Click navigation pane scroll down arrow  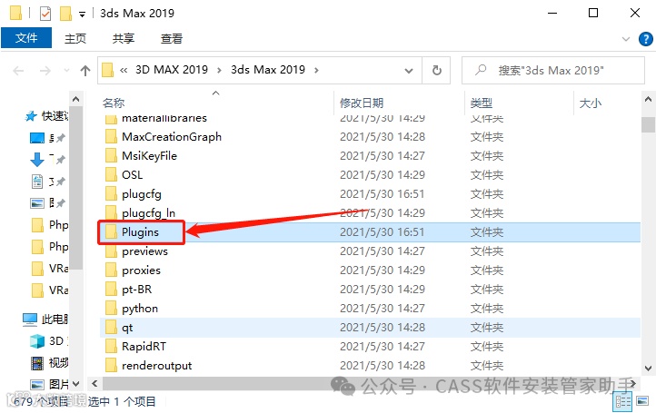75,383
